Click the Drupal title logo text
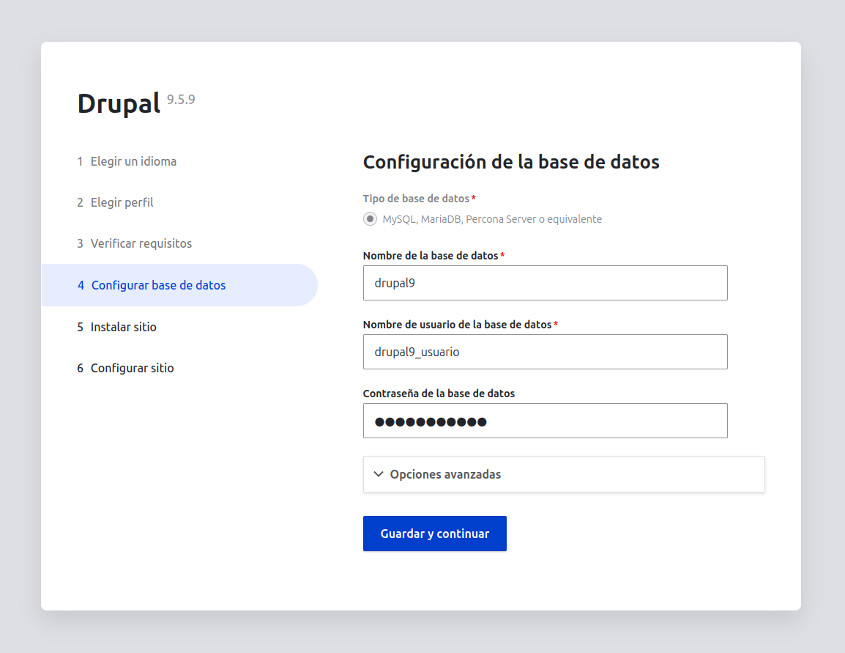 [119, 103]
